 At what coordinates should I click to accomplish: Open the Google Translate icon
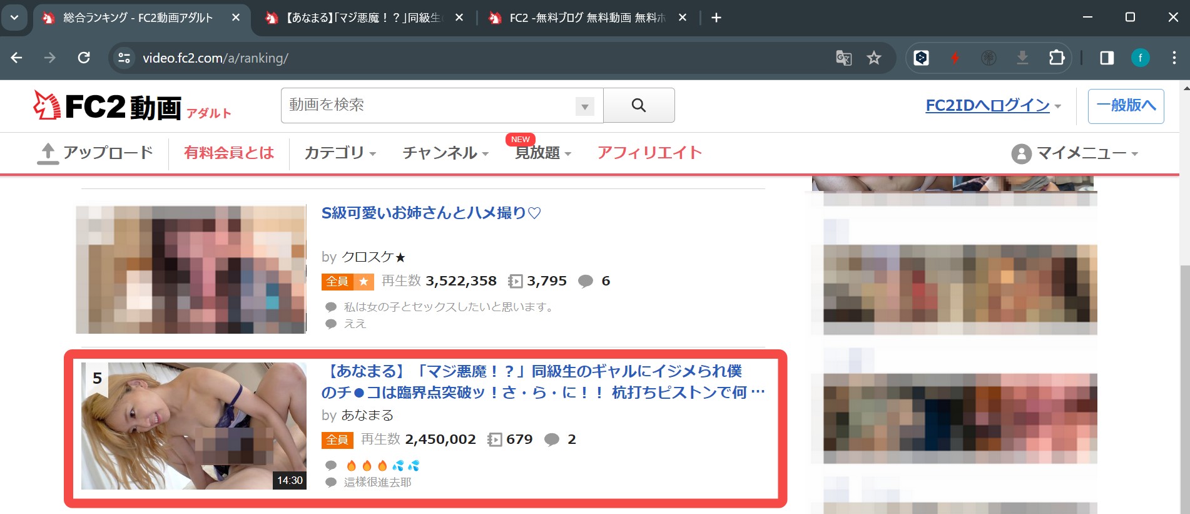click(x=843, y=58)
